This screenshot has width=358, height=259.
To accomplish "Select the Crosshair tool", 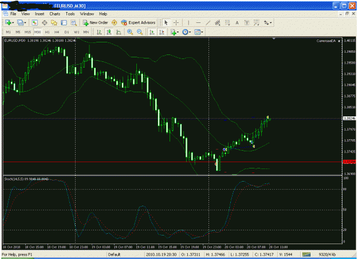I will [176, 22].
